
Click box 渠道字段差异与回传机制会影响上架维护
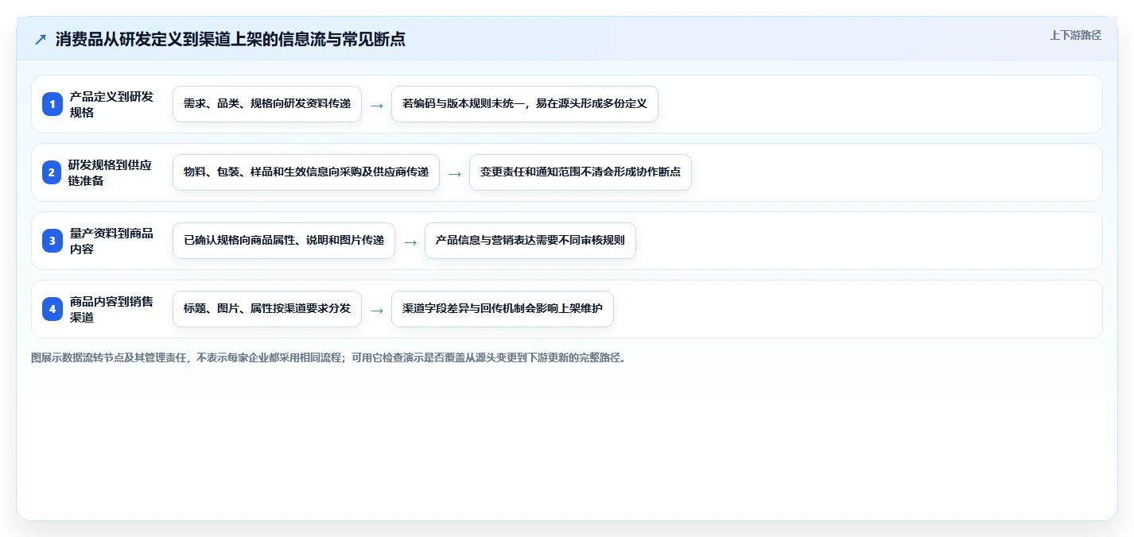503,309
